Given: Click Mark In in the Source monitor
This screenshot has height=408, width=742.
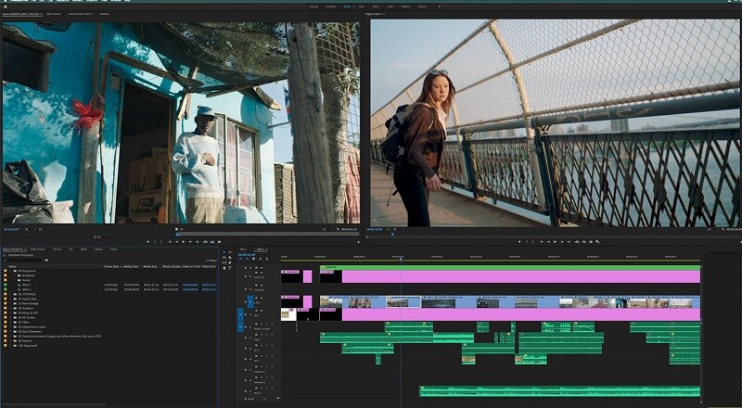Looking at the screenshot, I should [155, 241].
